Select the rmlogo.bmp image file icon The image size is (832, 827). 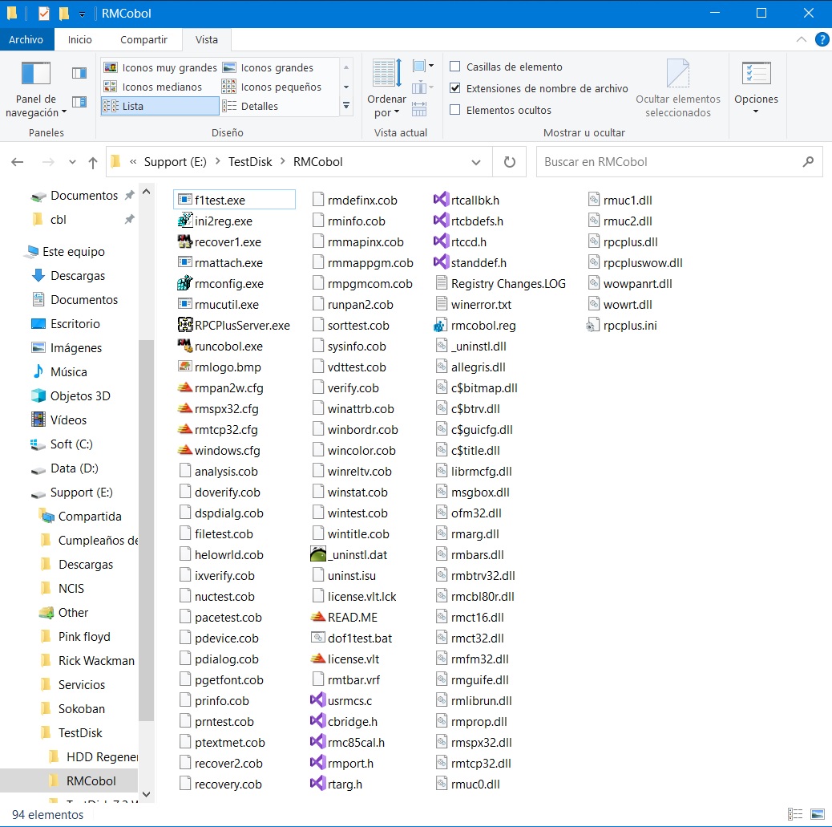(184, 367)
